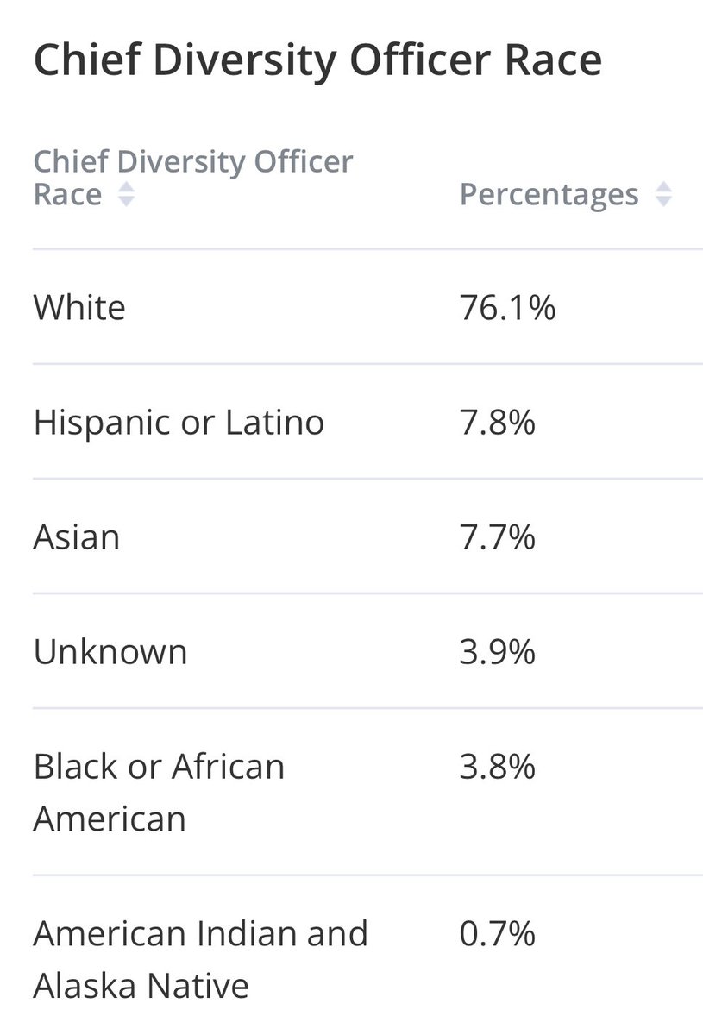Select the 76.1% value
703x1035 pixels.
pyautogui.click(x=507, y=307)
